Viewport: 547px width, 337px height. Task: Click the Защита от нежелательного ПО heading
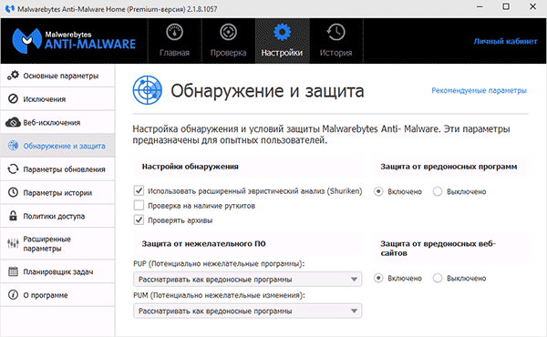pos(203,243)
